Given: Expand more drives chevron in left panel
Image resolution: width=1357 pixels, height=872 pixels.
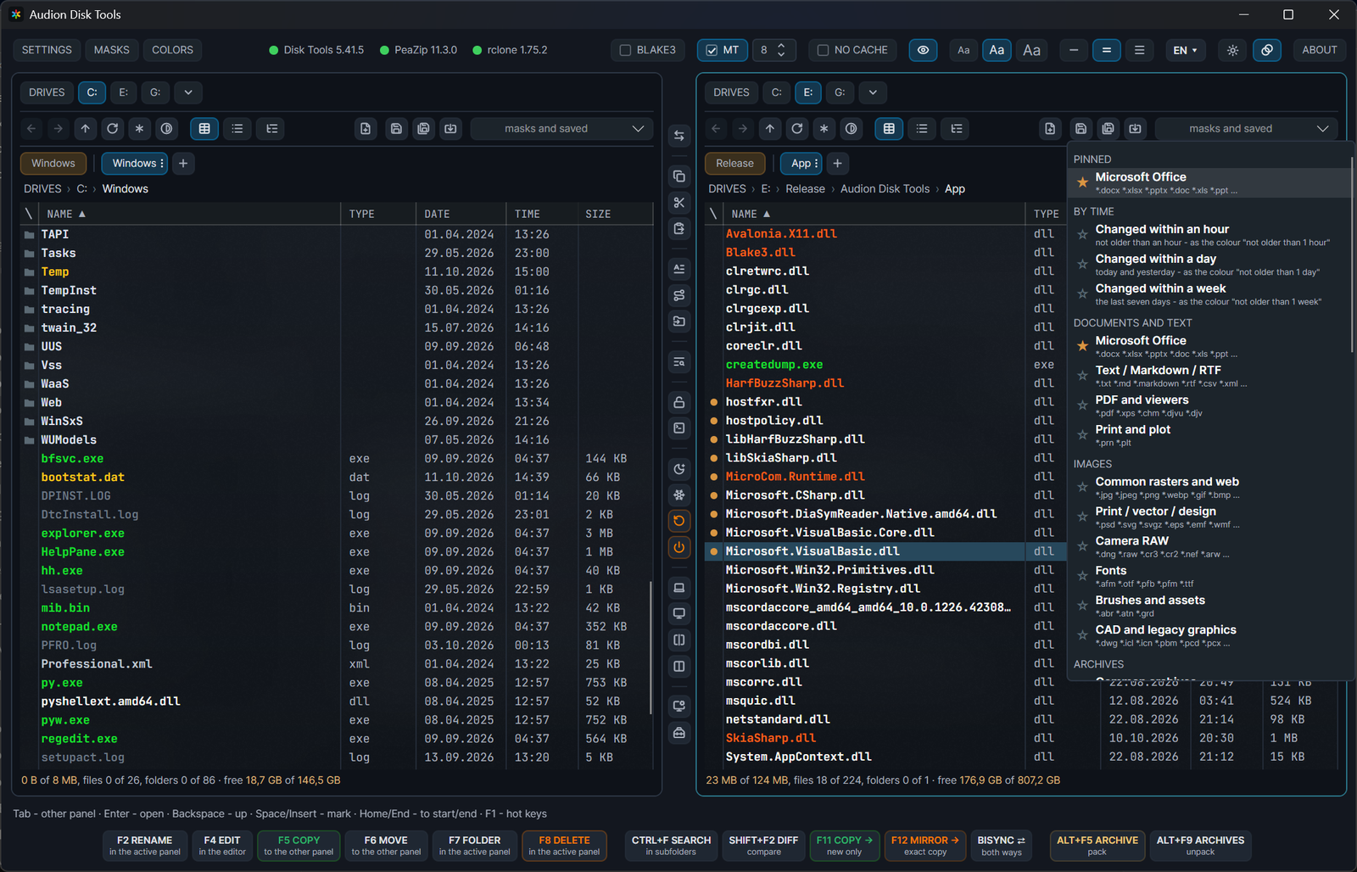Looking at the screenshot, I should coord(188,92).
